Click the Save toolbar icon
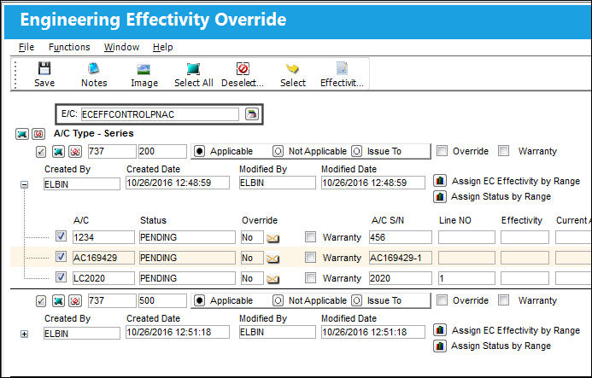This screenshot has height=378, width=592. click(x=44, y=68)
